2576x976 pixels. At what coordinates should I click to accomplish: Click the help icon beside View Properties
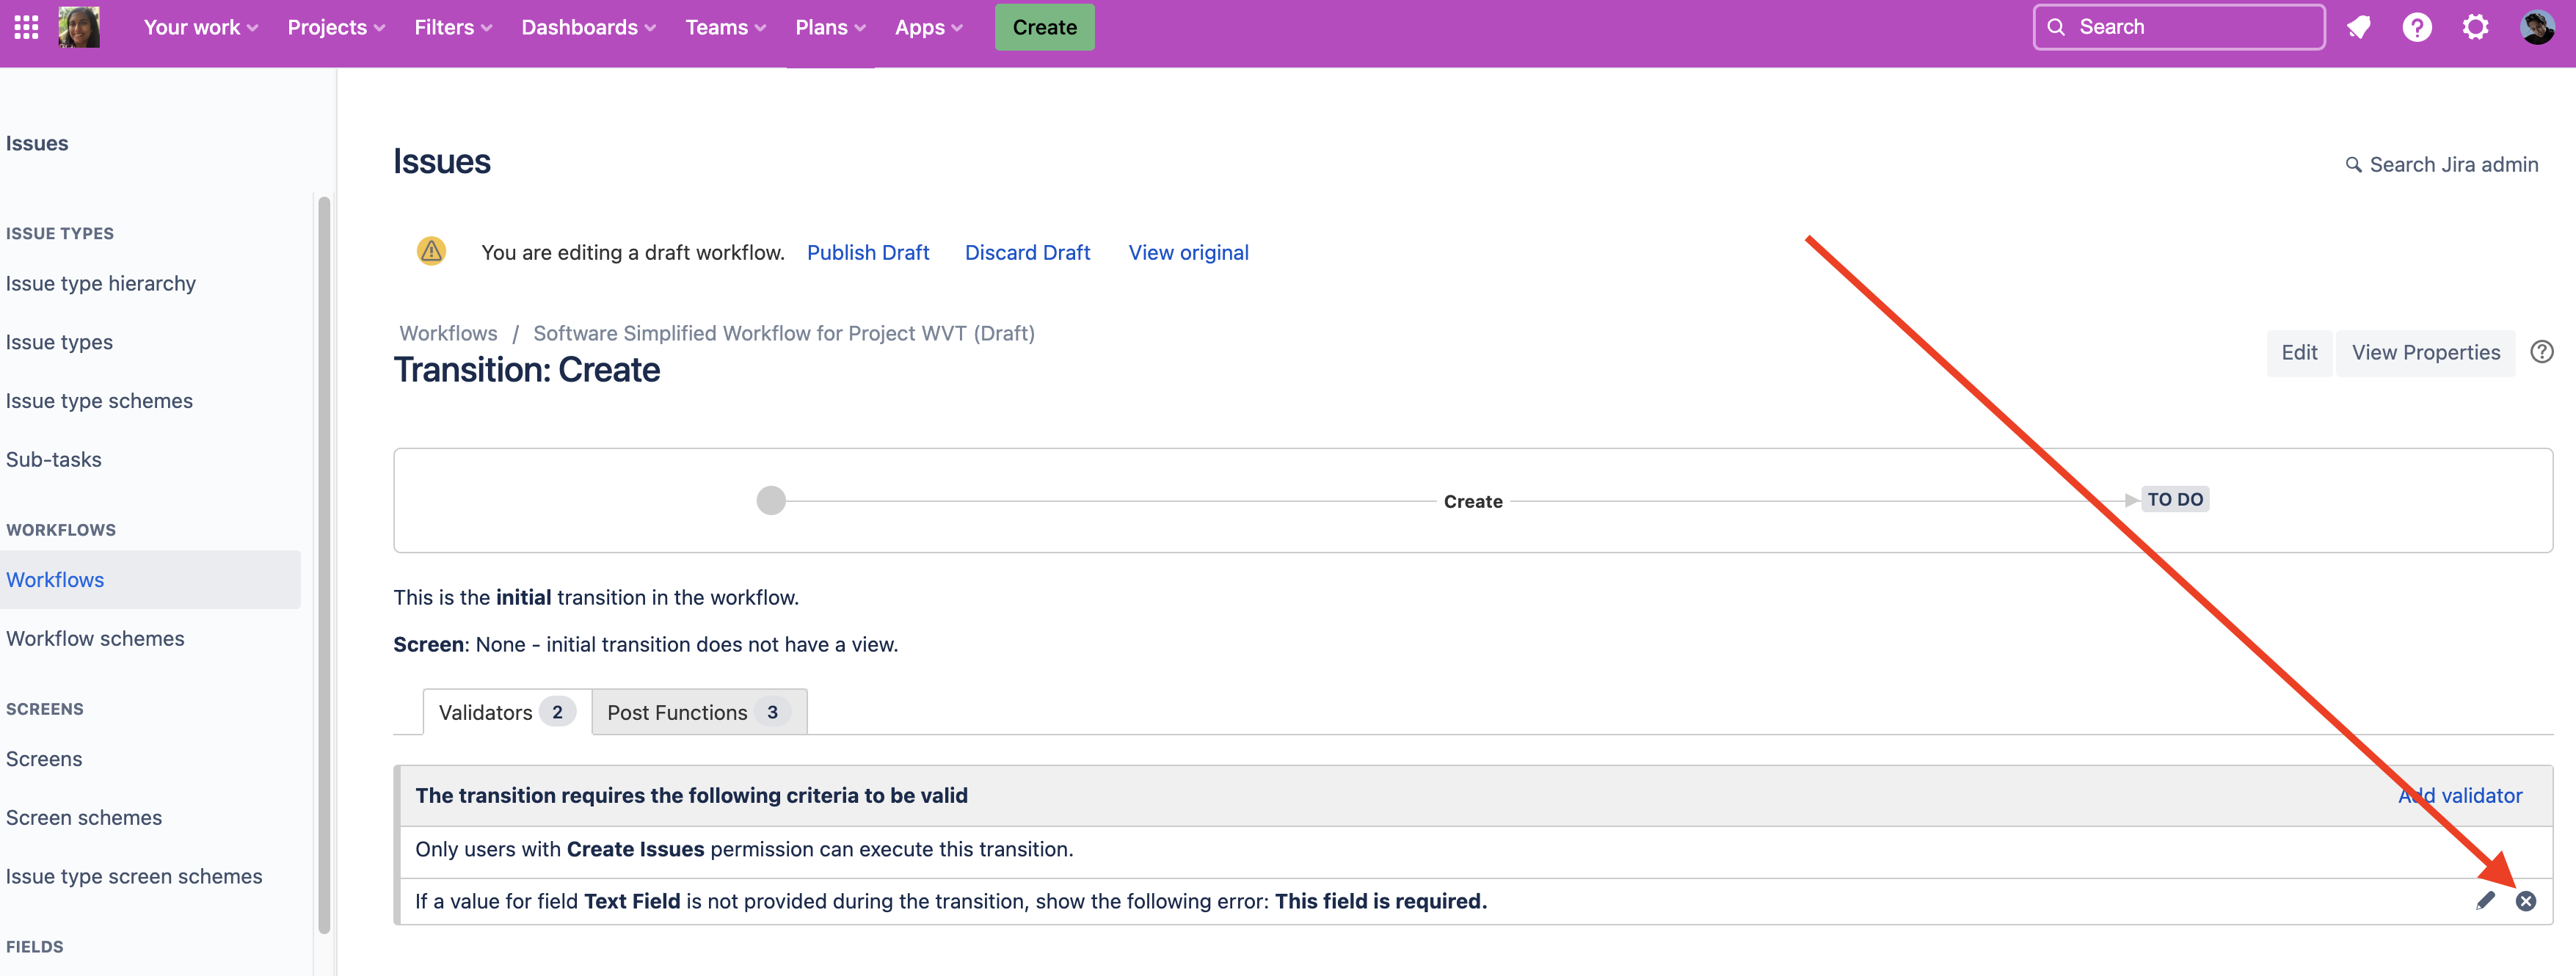coord(2541,352)
